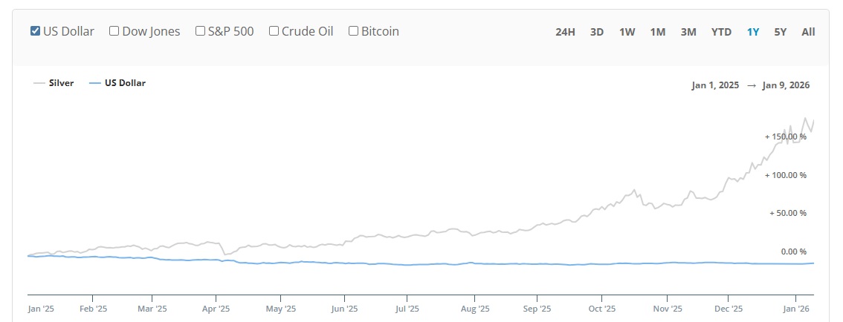This screenshot has height=322, width=843.
Task: Uncheck the US Dollar checkbox
Action: [x=35, y=31]
